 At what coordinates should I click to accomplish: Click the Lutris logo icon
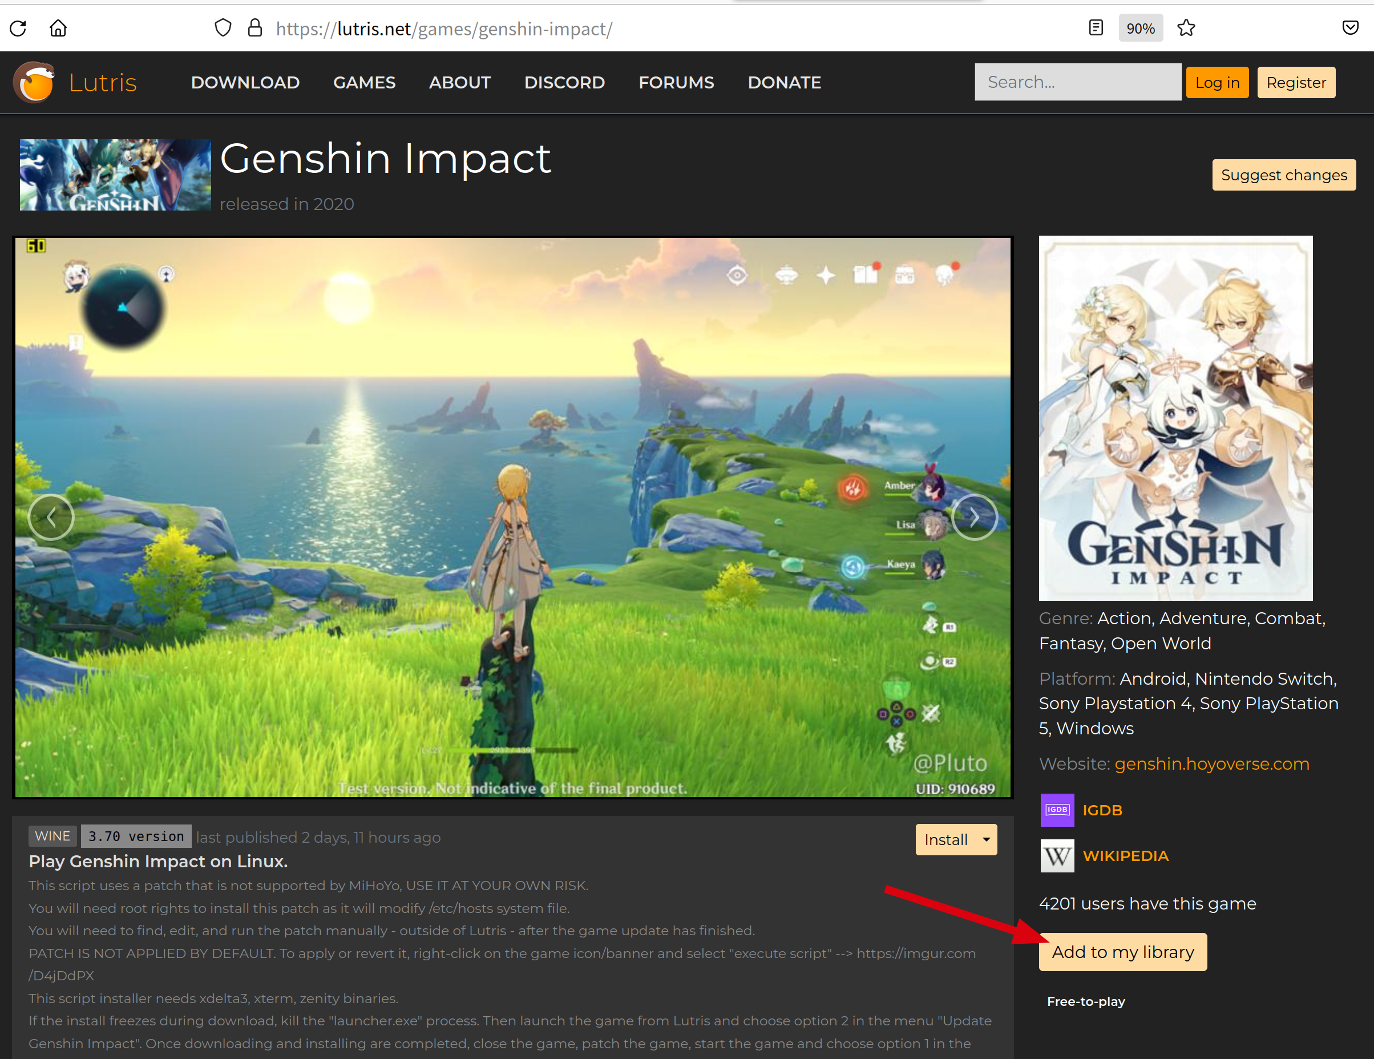coord(34,82)
